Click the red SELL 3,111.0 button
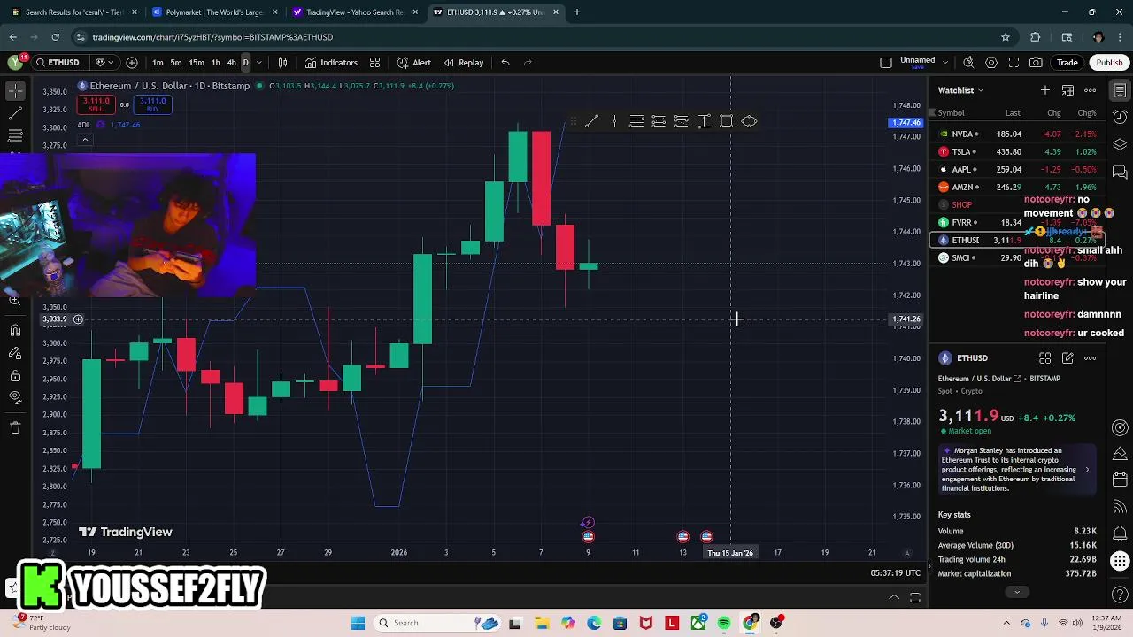The width and height of the screenshot is (1133, 637). click(96, 105)
